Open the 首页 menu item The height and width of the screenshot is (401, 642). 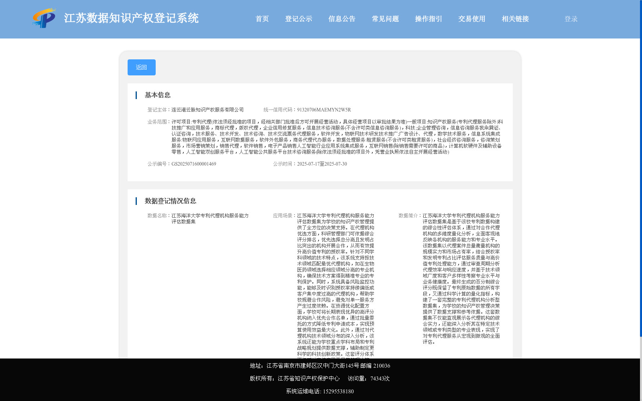262,19
